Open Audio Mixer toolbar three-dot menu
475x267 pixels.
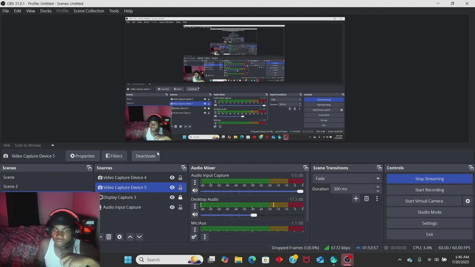click(x=204, y=237)
